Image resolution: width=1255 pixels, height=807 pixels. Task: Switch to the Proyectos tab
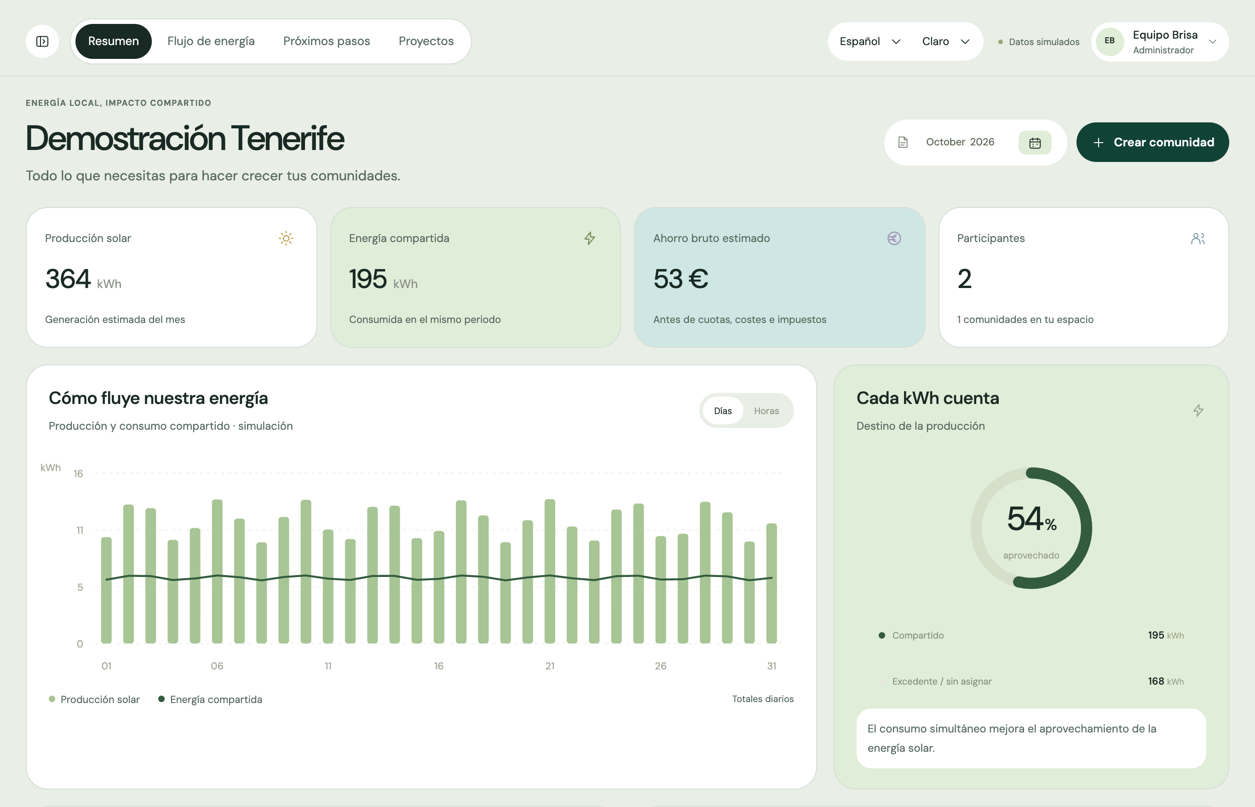(426, 41)
